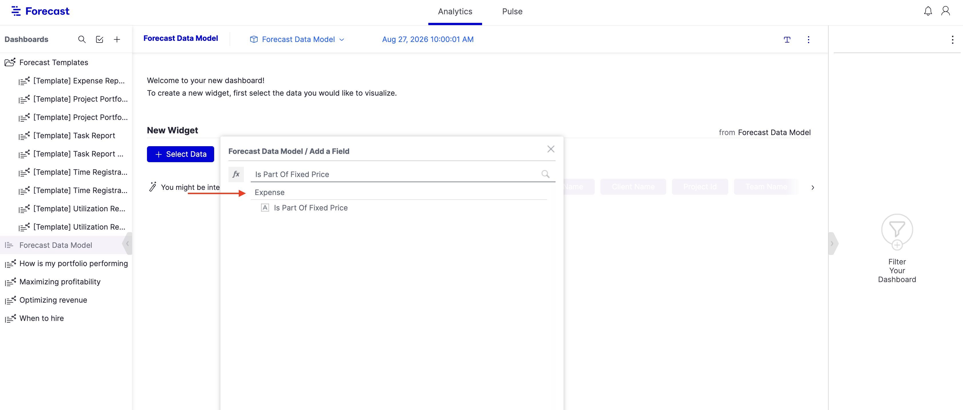Click the text type icon beside field
This screenshot has height=410, width=963.
(265, 208)
